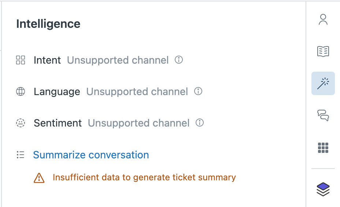Viewport: 340px width, 207px height.
Task: Click the Intelligence panel heading
Action: pyautogui.click(x=48, y=24)
